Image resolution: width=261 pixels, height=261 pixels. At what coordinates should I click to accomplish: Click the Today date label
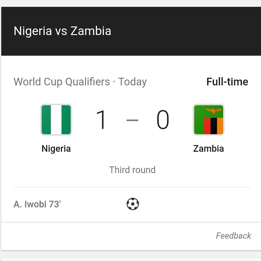pyautogui.click(x=132, y=82)
